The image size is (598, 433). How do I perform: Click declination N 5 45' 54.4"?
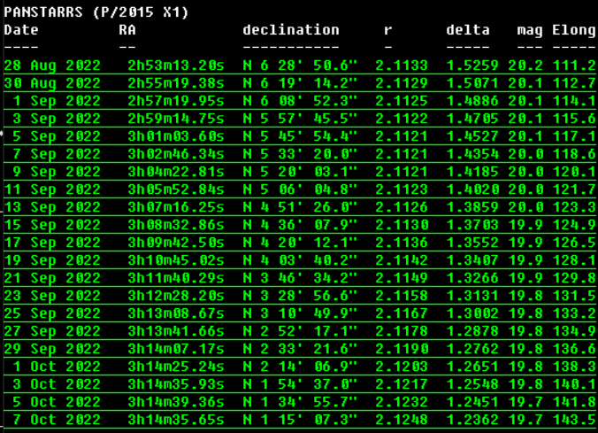pos(301,135)
